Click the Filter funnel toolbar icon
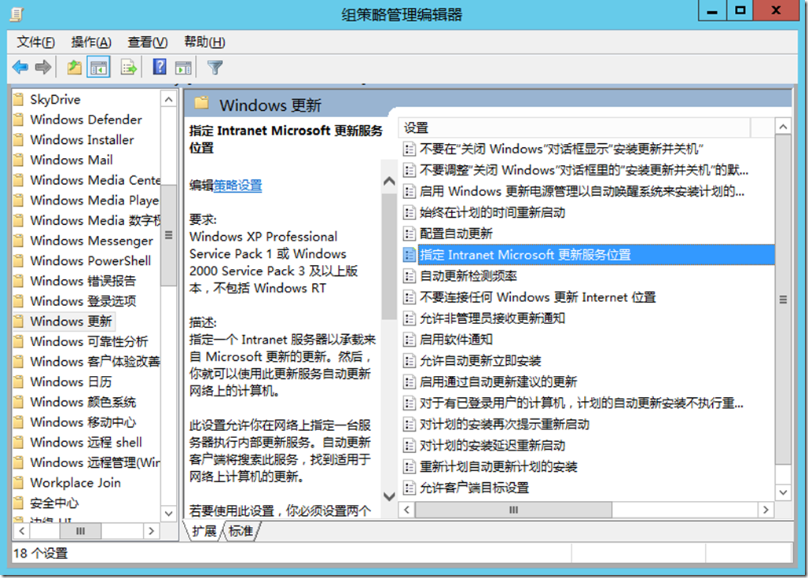The width and height of the screenshot is (808, 578). point(215,67)
